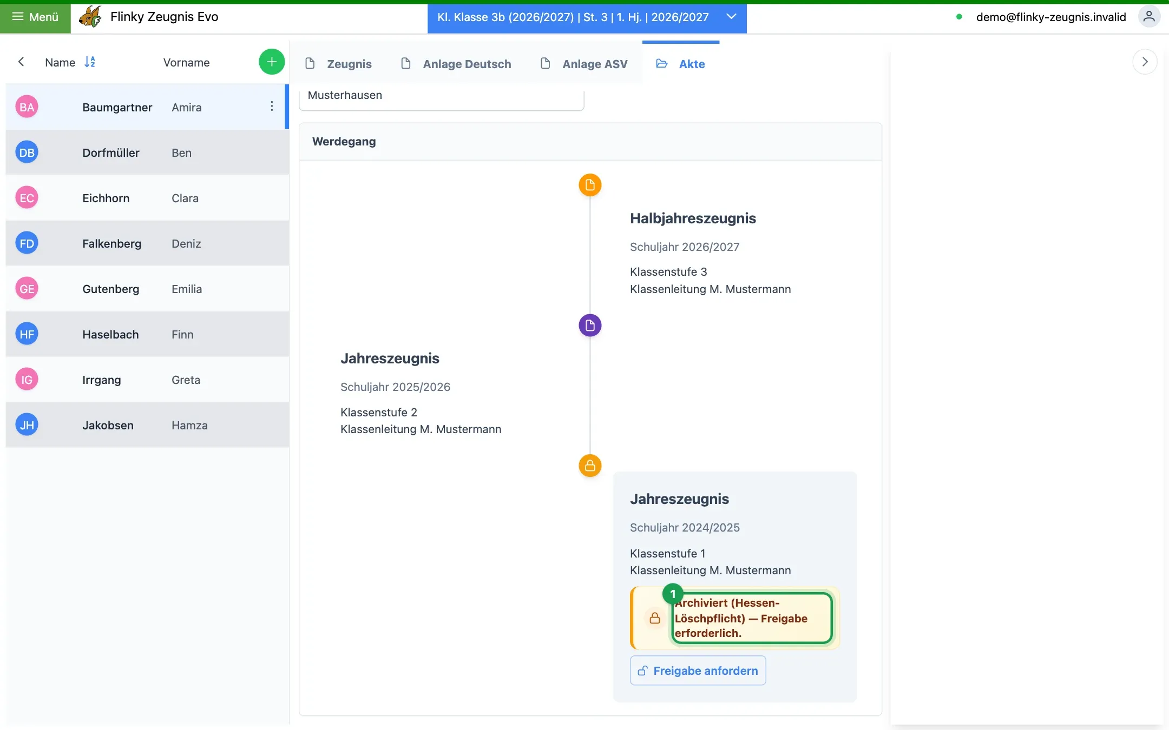Image resolution: width=1169 pixels, height=730 pixels.
Task: Open the three-dot menu for Baumgartner
Action: [x=272, y=107]
